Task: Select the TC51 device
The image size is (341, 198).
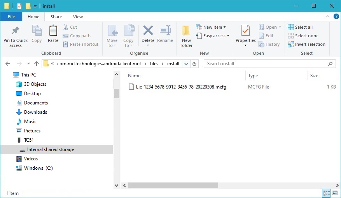Action: [25, 140]
